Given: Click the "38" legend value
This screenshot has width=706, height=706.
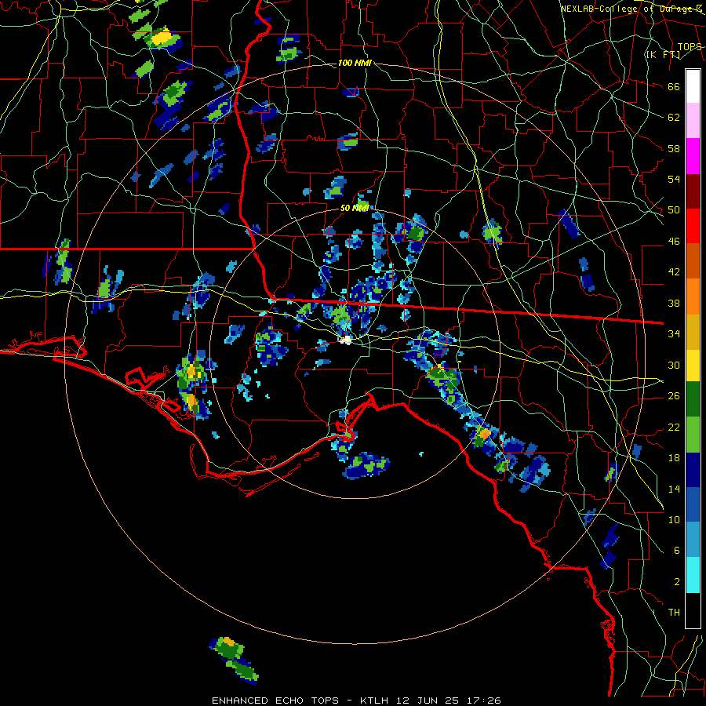Looking at the screenshot, I should [674, 303].
